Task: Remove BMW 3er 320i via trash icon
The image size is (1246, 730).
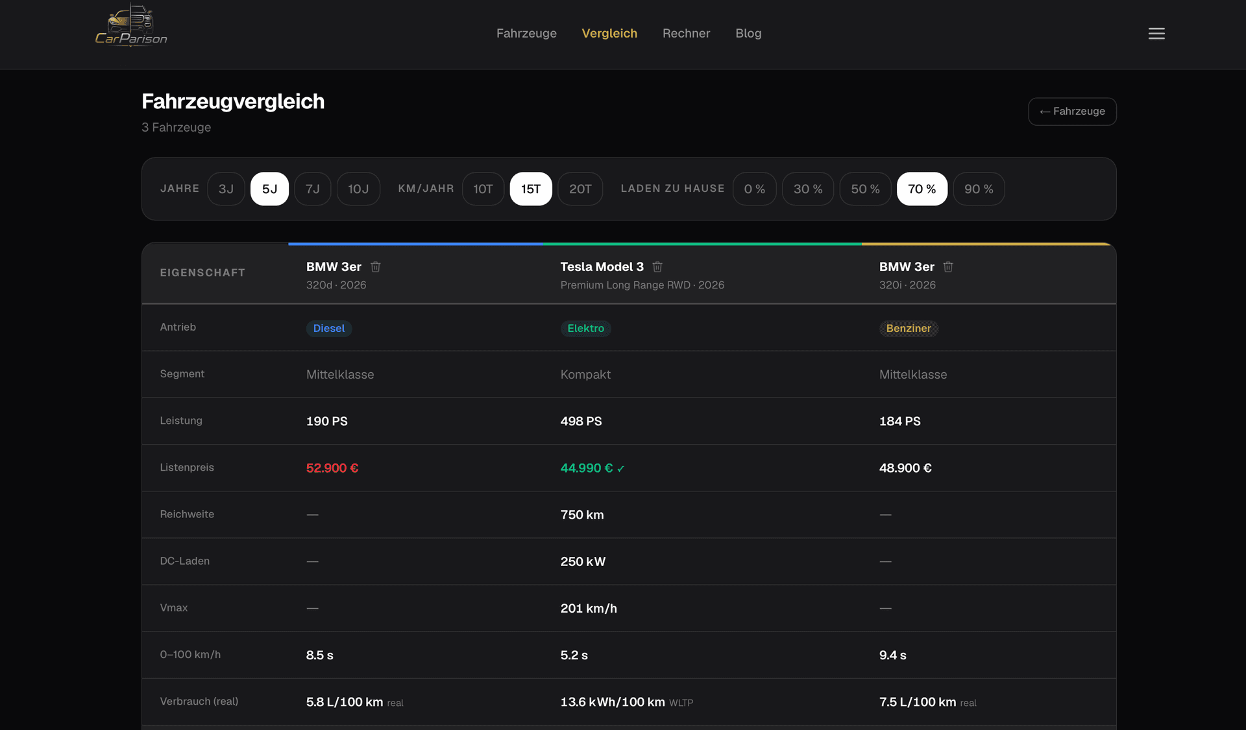Action: coord(948,267)
